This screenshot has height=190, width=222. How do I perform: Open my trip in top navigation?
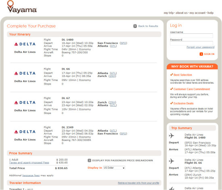[169, 13]
